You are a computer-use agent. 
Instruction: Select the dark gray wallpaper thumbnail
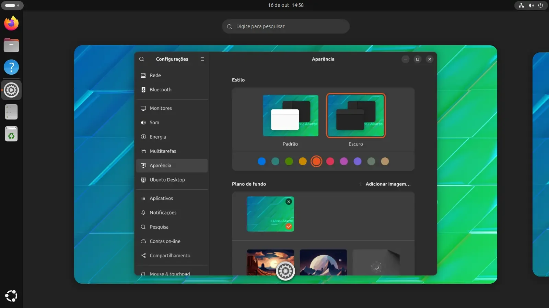(x=376, y=262)
